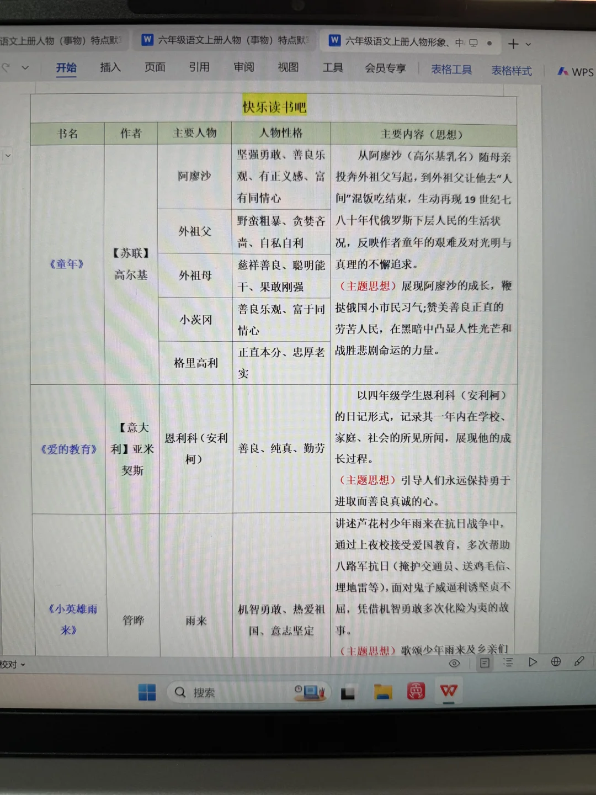Expand the left margin collapse chevron
Image resolution: width=596 pixels, height=795 pixels.
8,156
